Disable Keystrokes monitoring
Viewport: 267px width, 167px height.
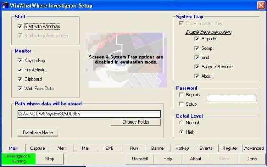(20, 61)
